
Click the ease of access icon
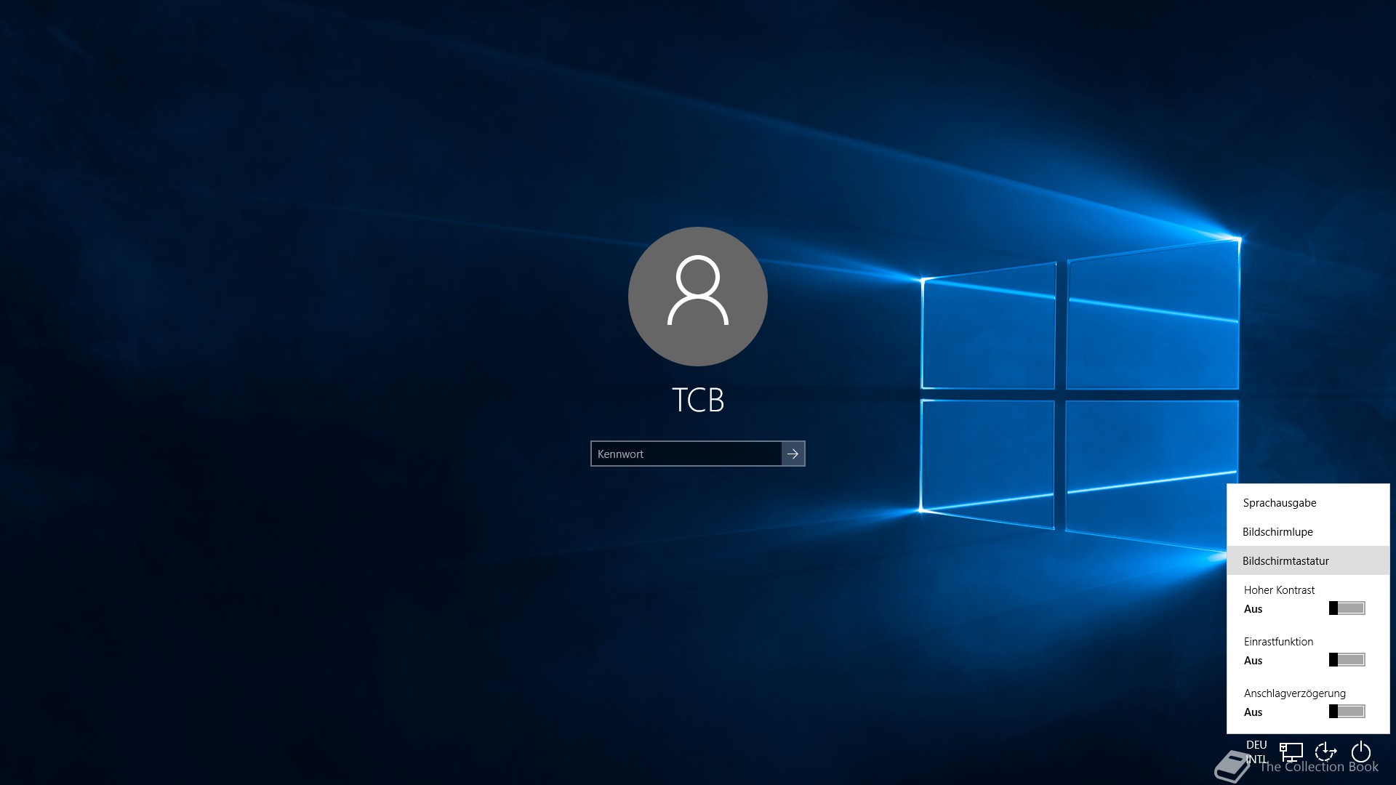click(1326, 752)
